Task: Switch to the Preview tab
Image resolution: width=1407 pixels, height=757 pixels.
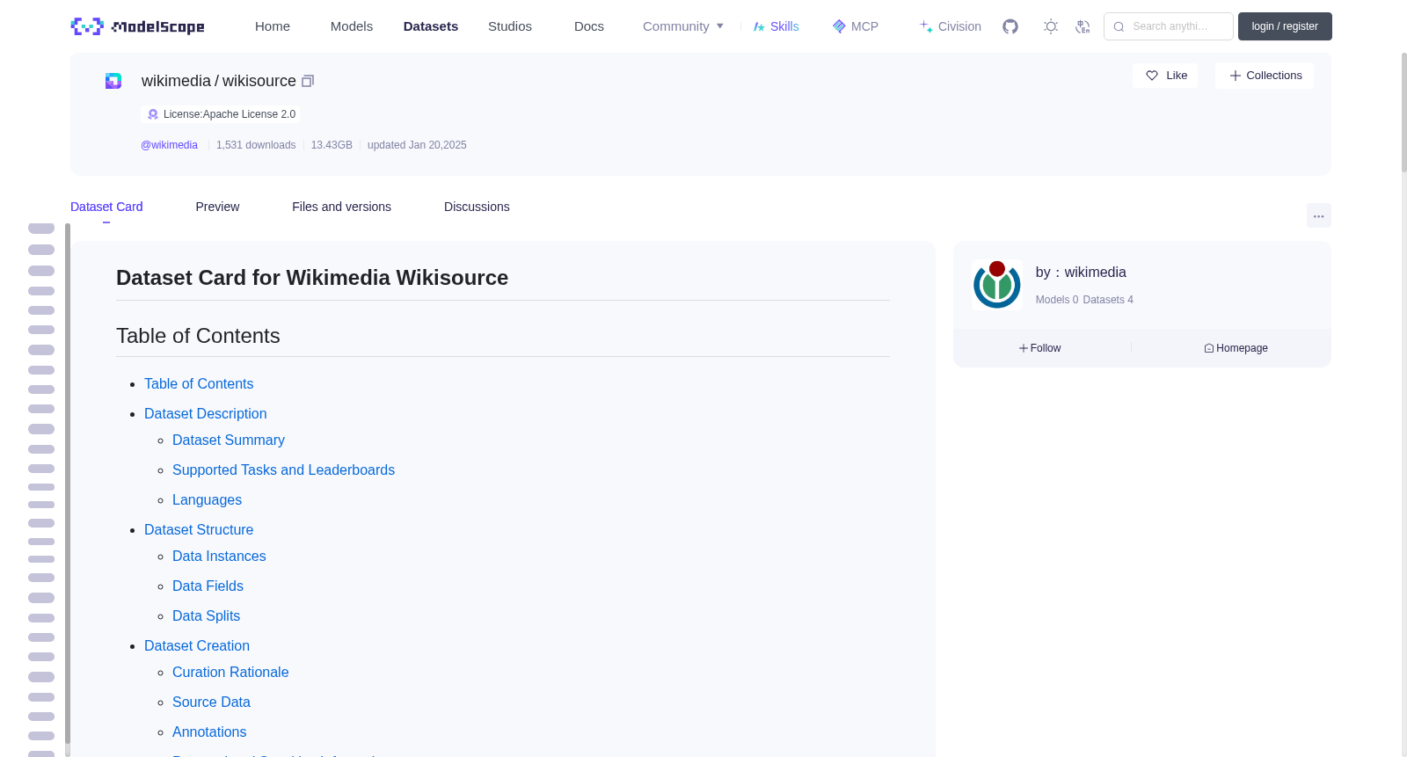Action: tap(217, 207)
